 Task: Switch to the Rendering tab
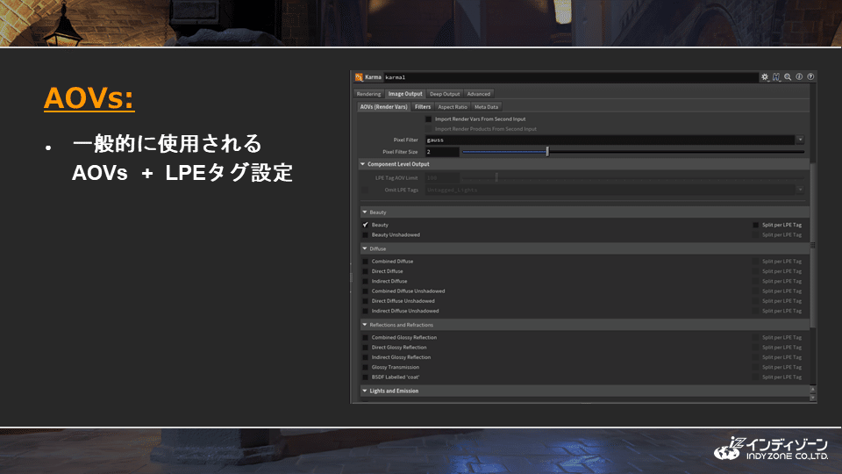(x=368, y=94)
